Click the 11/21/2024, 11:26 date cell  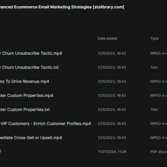coord(112,152)
